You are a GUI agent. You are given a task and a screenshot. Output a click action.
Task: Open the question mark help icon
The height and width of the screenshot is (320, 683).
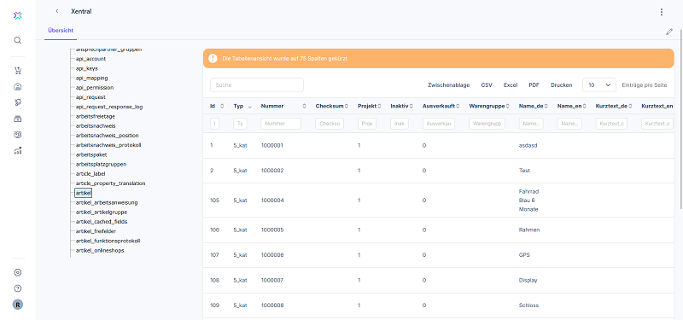17,288
